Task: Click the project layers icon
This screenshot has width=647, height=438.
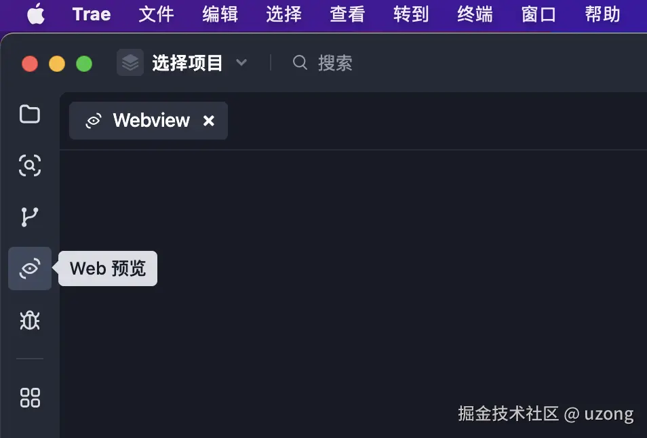Action: (x=130, y=62)
